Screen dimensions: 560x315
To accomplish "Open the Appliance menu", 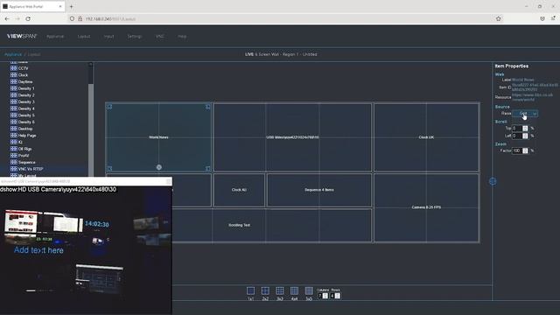I will pyautogui.click(x=55, y=37).
